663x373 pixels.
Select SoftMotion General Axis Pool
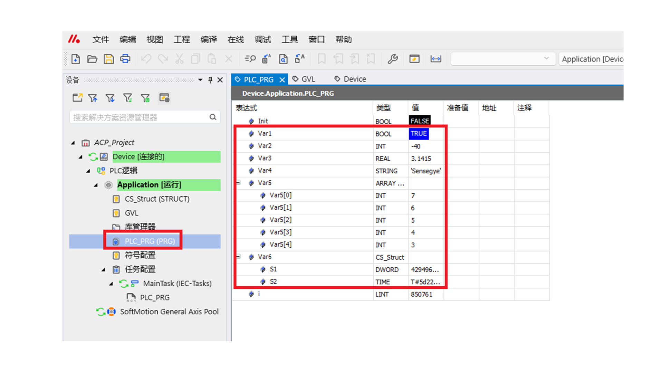pyautogui.click(x=169, y=312)
